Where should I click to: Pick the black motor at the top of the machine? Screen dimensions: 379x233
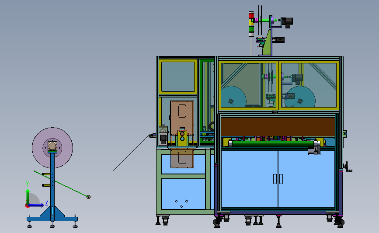(287, 22)
